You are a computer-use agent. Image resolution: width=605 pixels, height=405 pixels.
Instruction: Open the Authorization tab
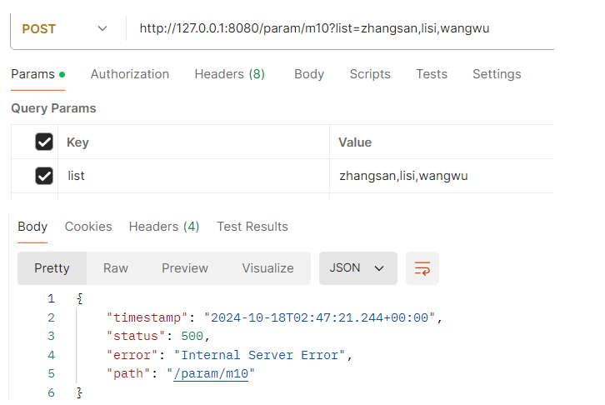130,74
